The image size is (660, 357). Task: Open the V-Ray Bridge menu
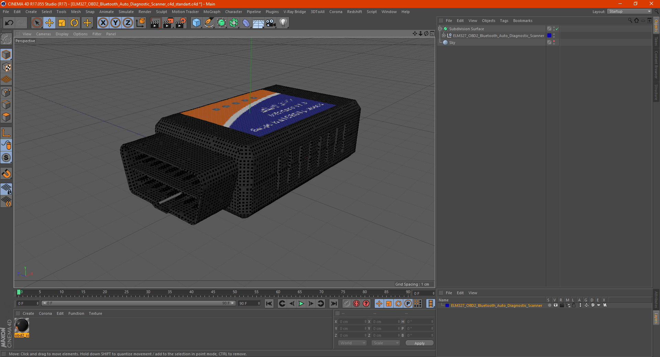coord(295,12)
